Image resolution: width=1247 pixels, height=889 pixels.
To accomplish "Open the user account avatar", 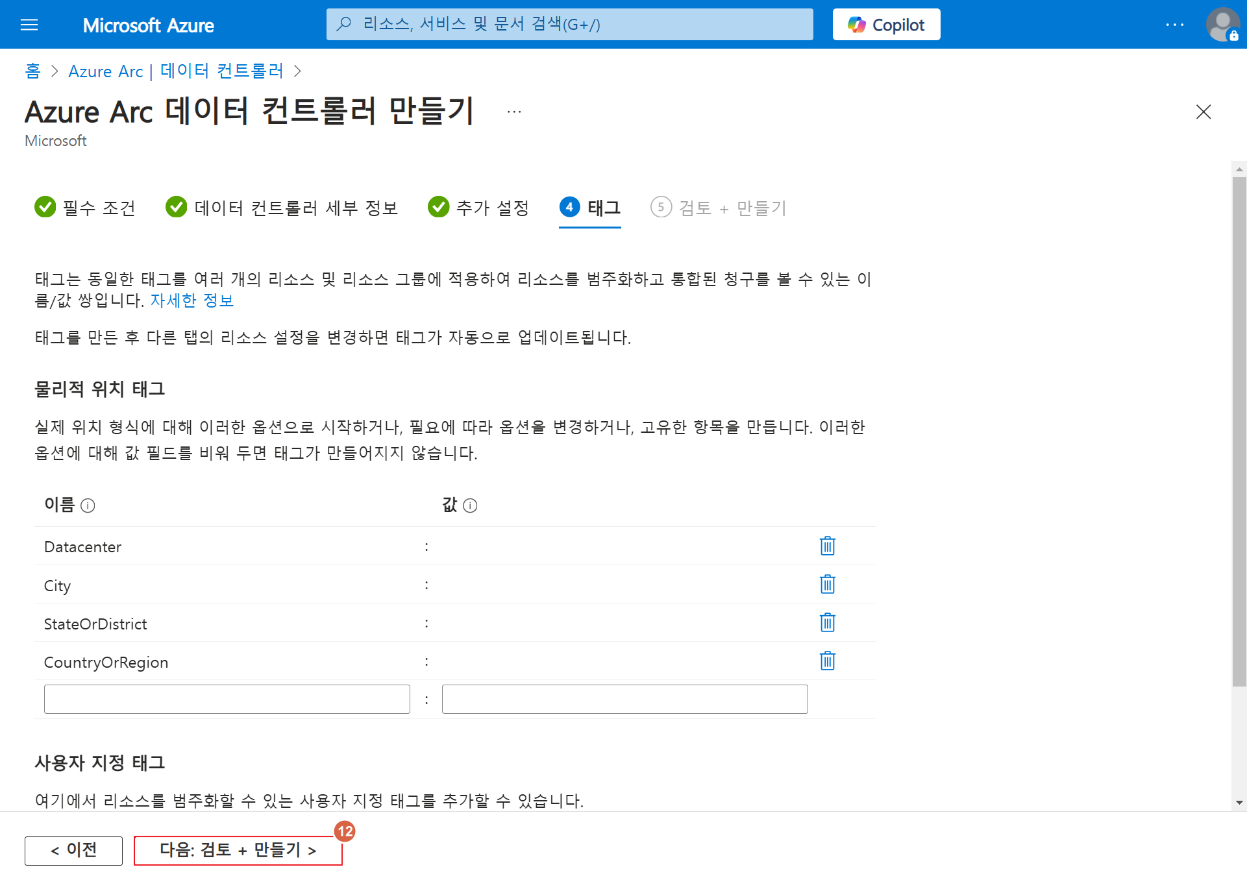I will click(1222, 25).
